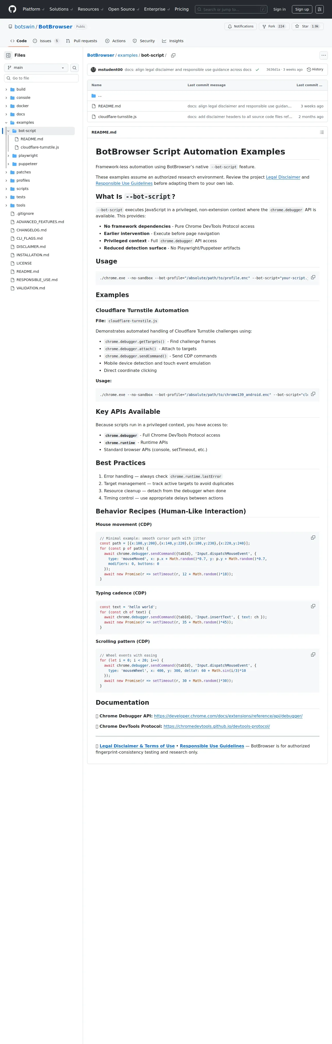Viewport: 332px width, 1044px height.
Task: Click Sign up button
Action: click(302, 9)
